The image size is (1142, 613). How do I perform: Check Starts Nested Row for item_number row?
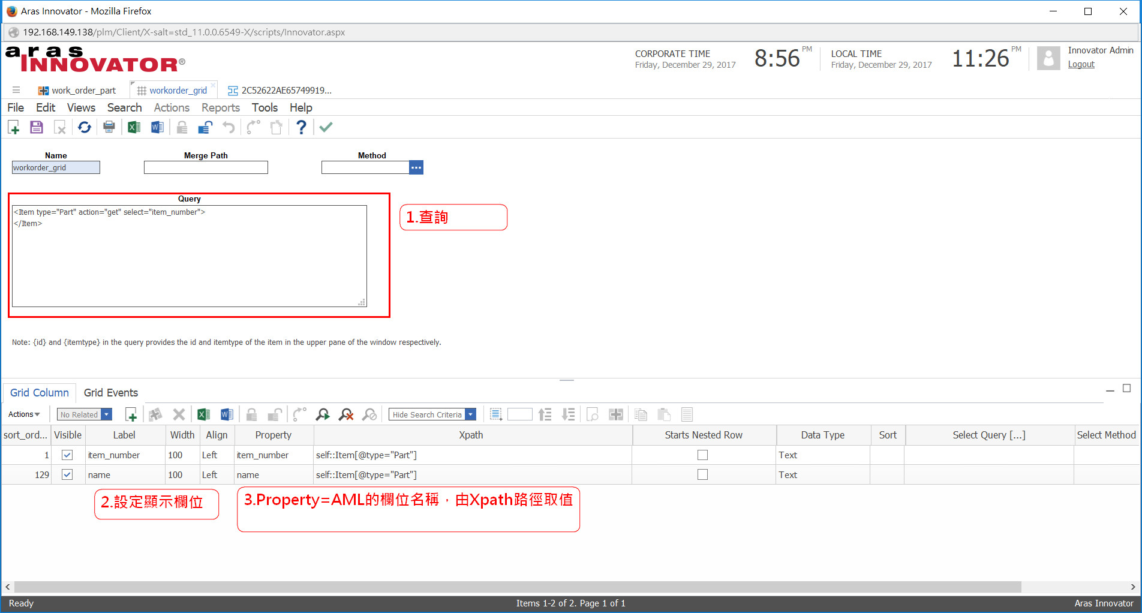[x=702, y=455]
